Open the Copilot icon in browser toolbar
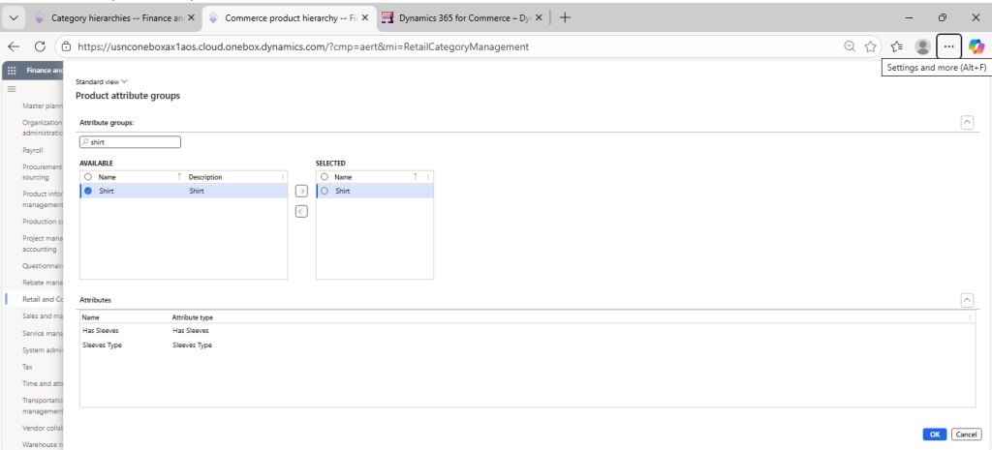This screenshot has width=992, height=450. point(976,45)
